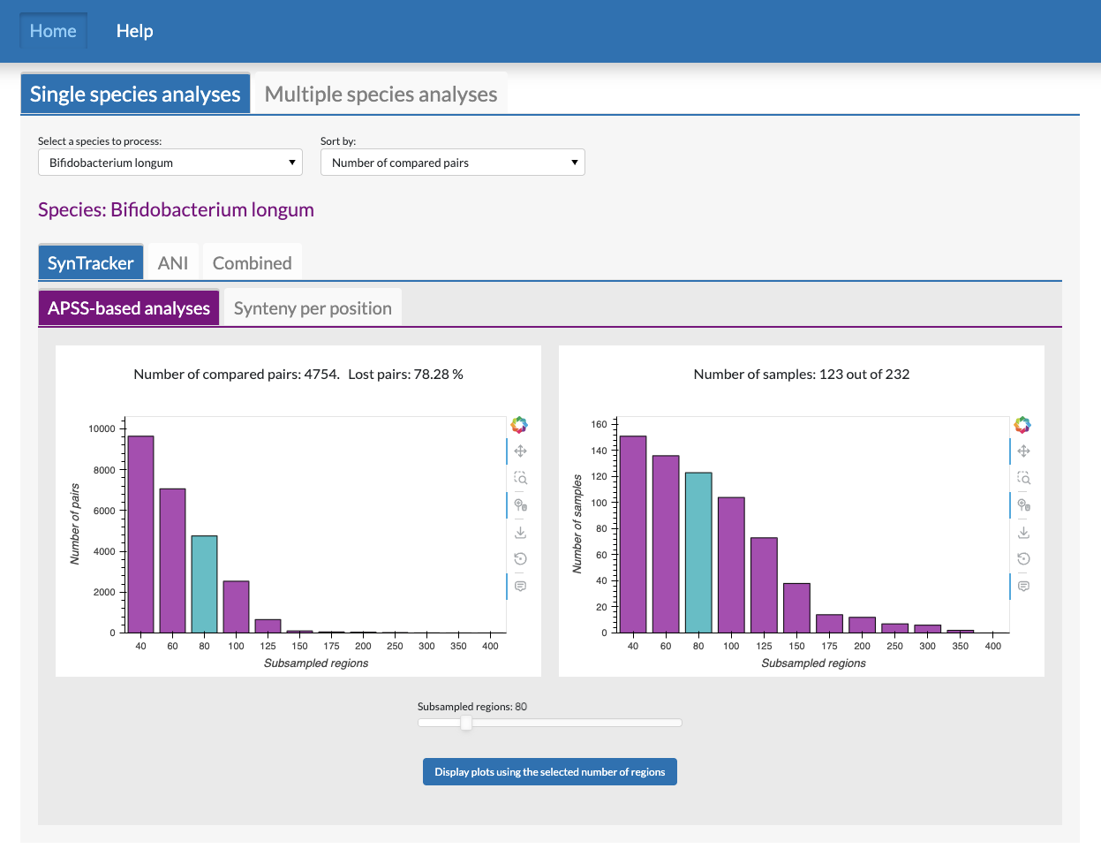
Task: Click the Subsampled regions slider handle
Action: pos(466,723)
